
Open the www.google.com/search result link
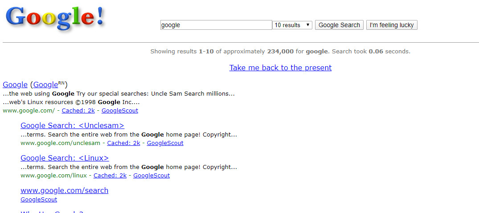pos(65,190)
